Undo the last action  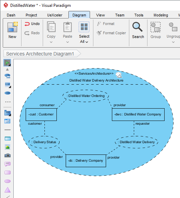click(x=32, y=24)
